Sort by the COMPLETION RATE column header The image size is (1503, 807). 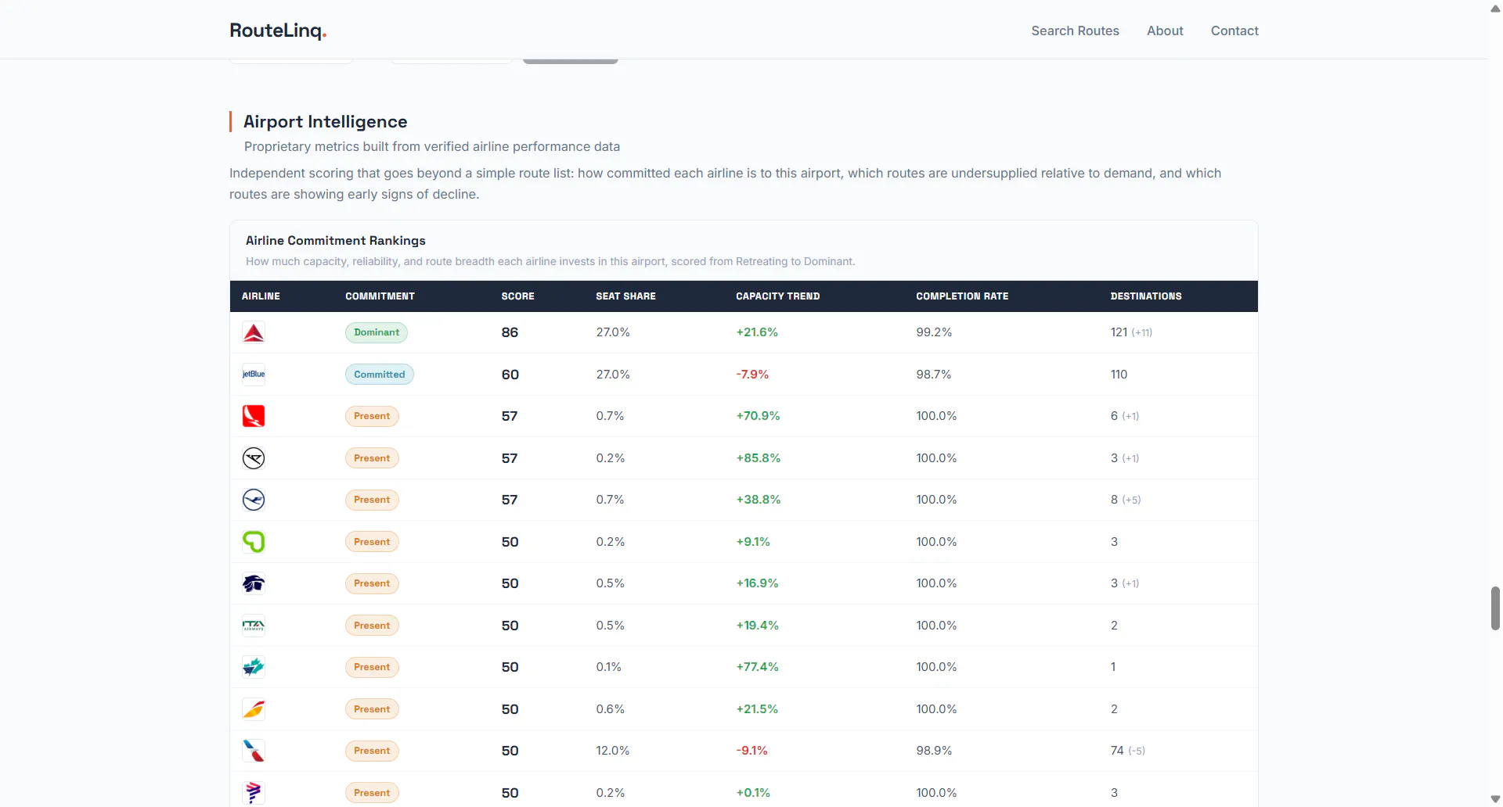click(x=962, y=296)
